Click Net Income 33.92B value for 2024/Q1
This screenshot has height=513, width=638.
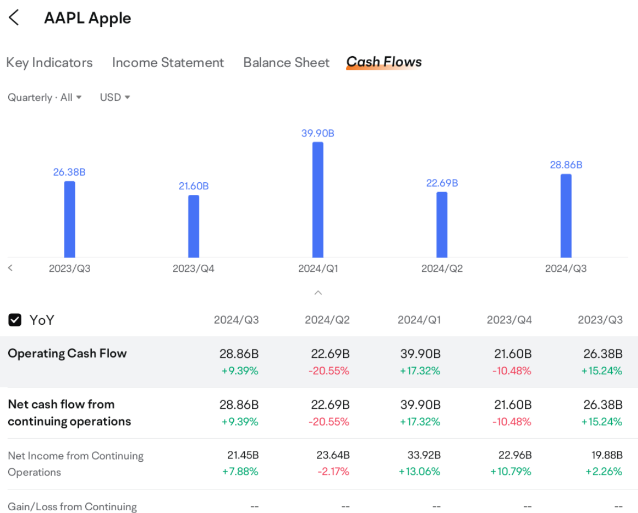click(x=424, y=455)
